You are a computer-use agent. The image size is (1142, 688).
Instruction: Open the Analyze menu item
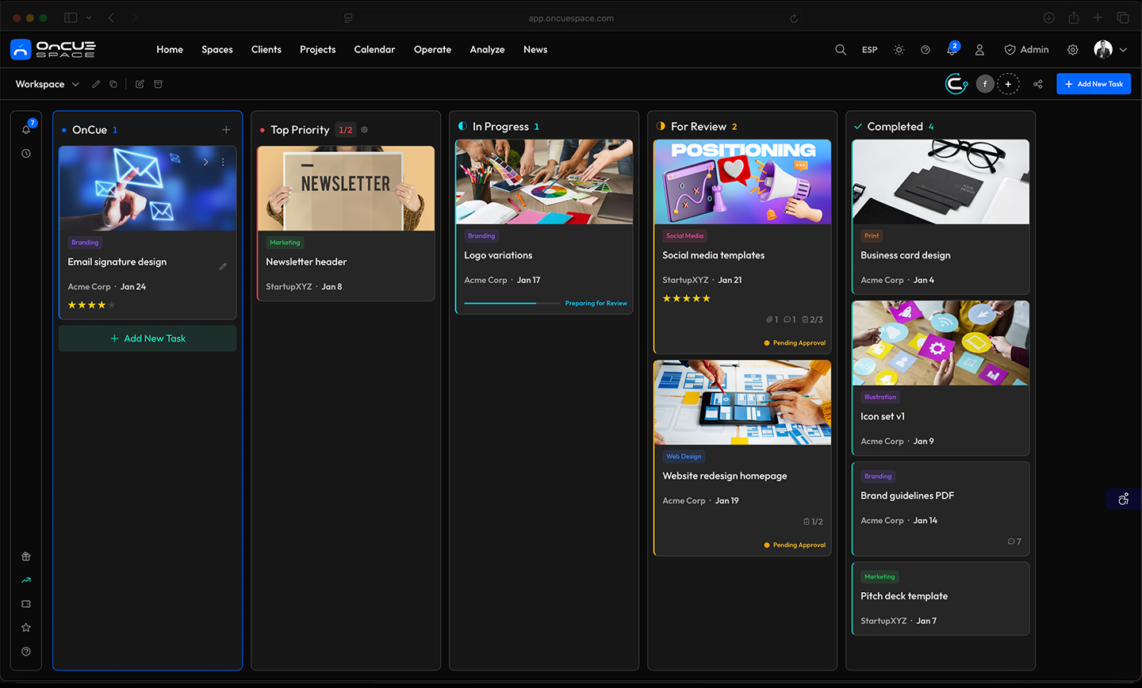(x=487, y=50)
